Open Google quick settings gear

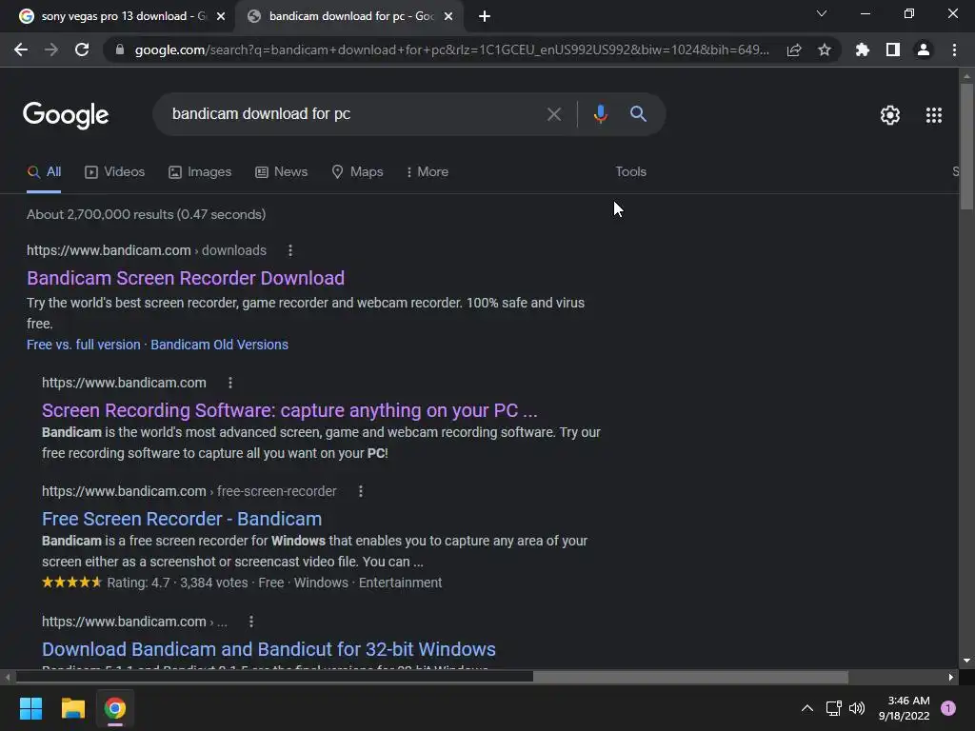[890, 115]
